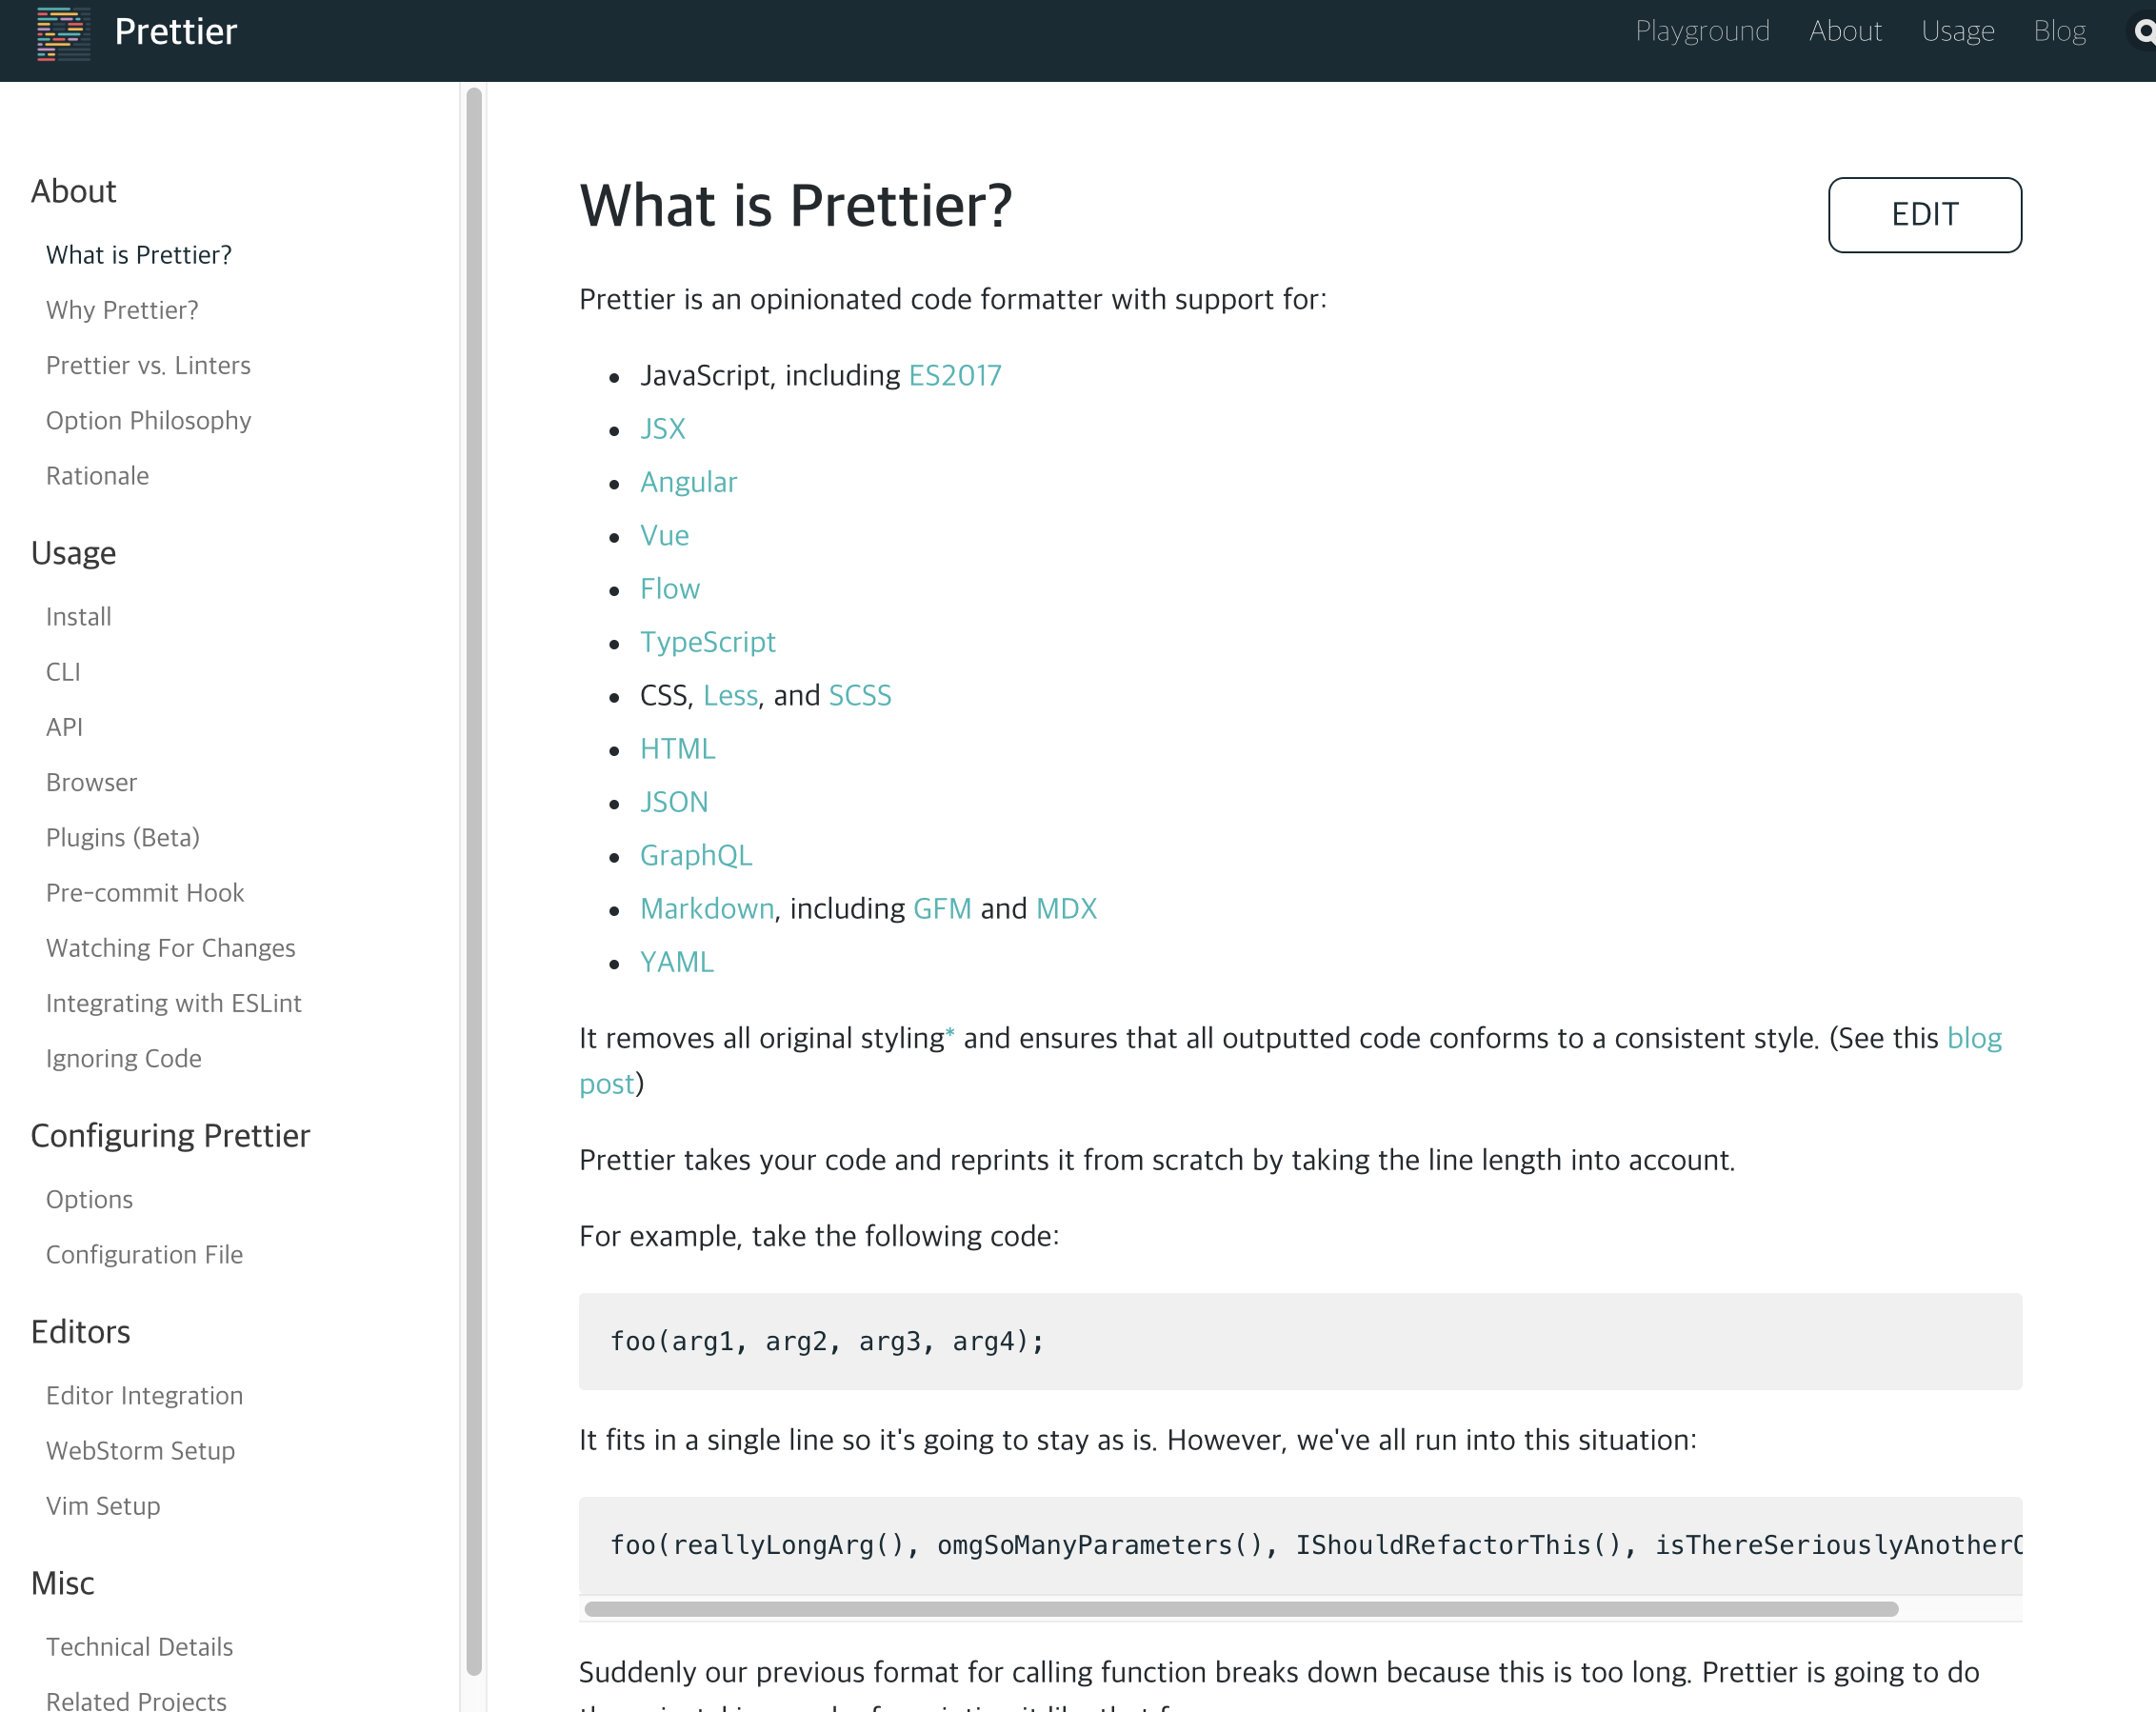Image resolution: width=2156 pixels, height=1712 pixels.
Task: Click the code block horizontal scrollbar
Action: (1240, 1608)
